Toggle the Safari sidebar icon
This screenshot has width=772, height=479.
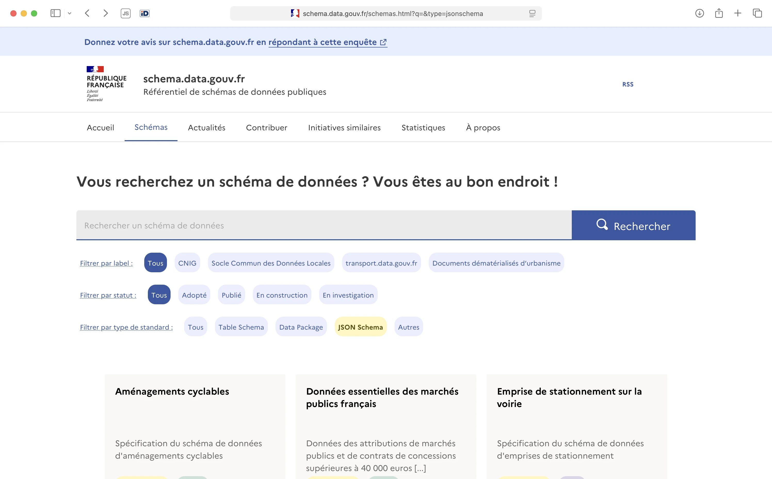(x=55, y=13)
